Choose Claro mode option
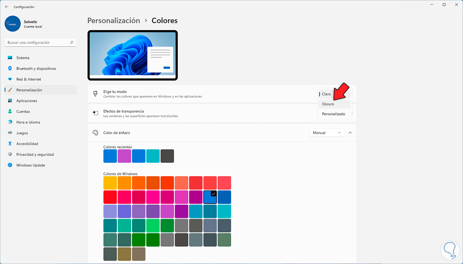This screenshot has width=463, height=264. click(x=334, y=94)
